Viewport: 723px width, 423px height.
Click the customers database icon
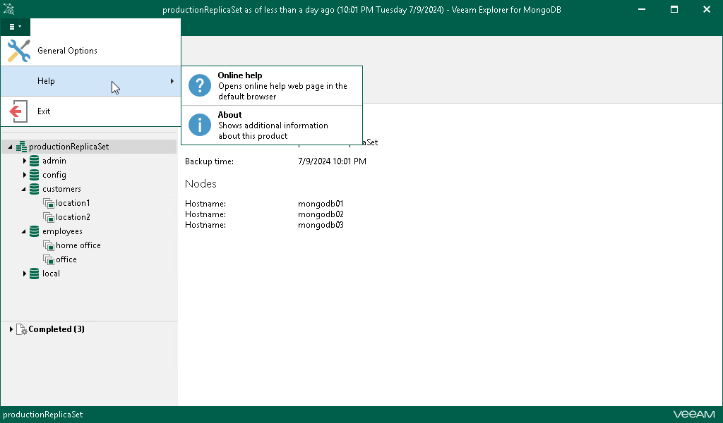[34, 189]
